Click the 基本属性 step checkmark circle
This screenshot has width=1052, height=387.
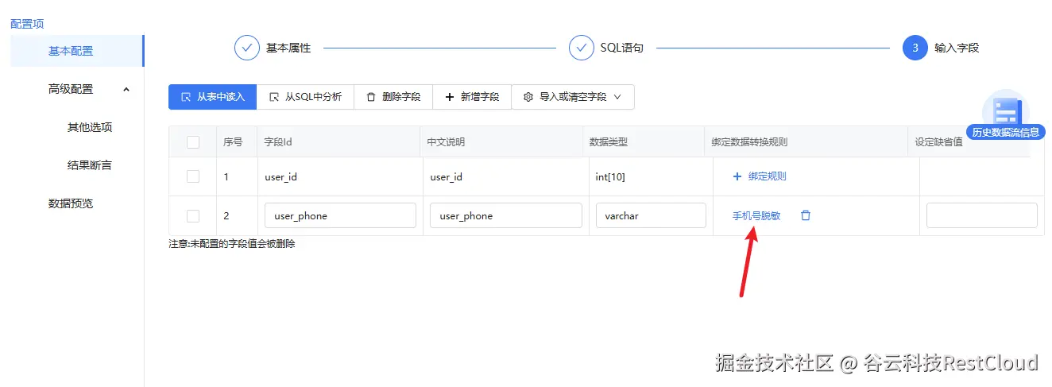click(x=247, y=48)
